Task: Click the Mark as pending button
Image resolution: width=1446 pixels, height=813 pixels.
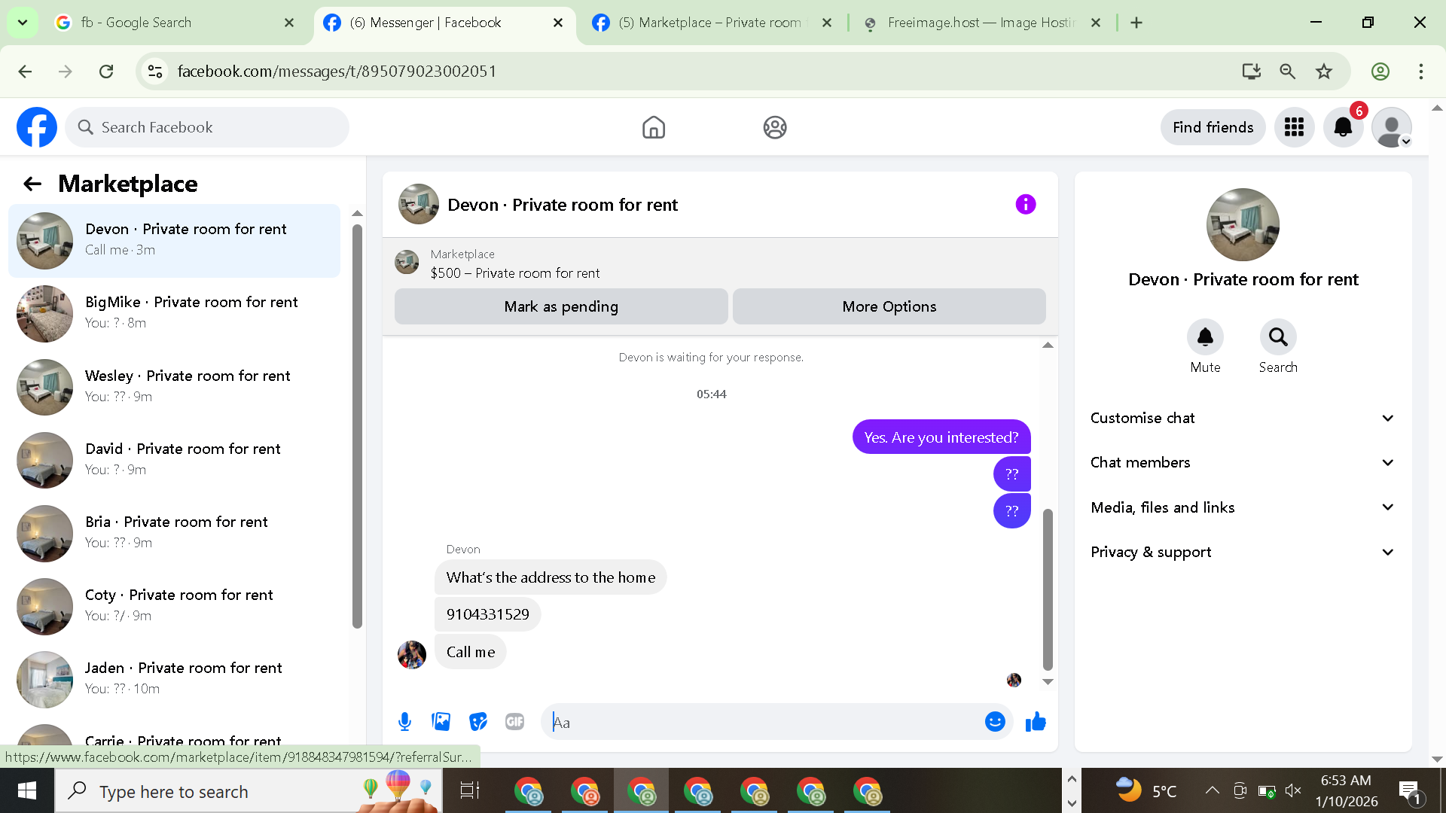Action: [561, 306]
